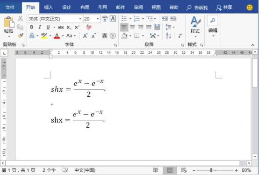Clear all formatting with eraser icon

(89, 27)
